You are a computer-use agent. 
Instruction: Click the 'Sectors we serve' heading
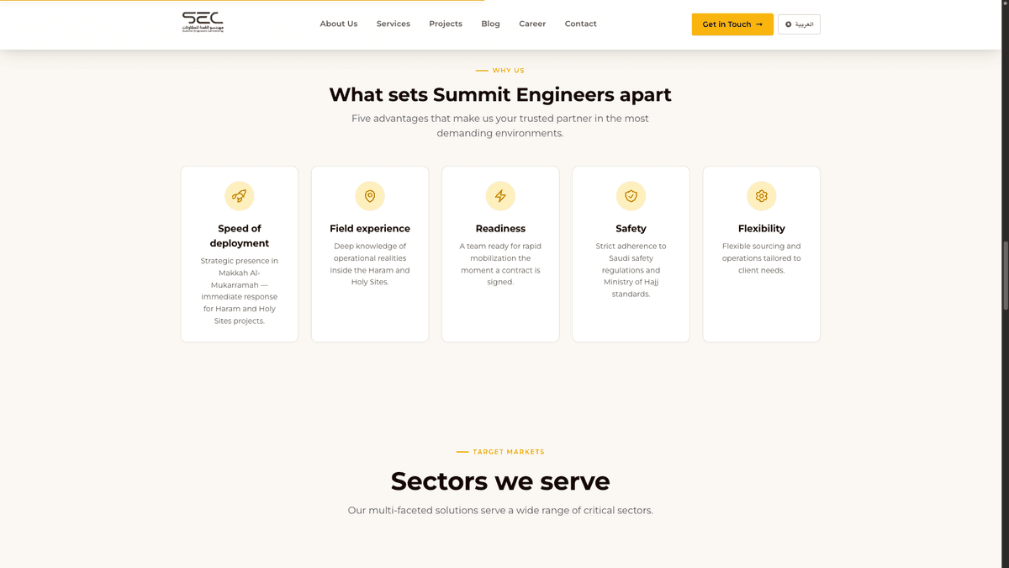[500, 481]
